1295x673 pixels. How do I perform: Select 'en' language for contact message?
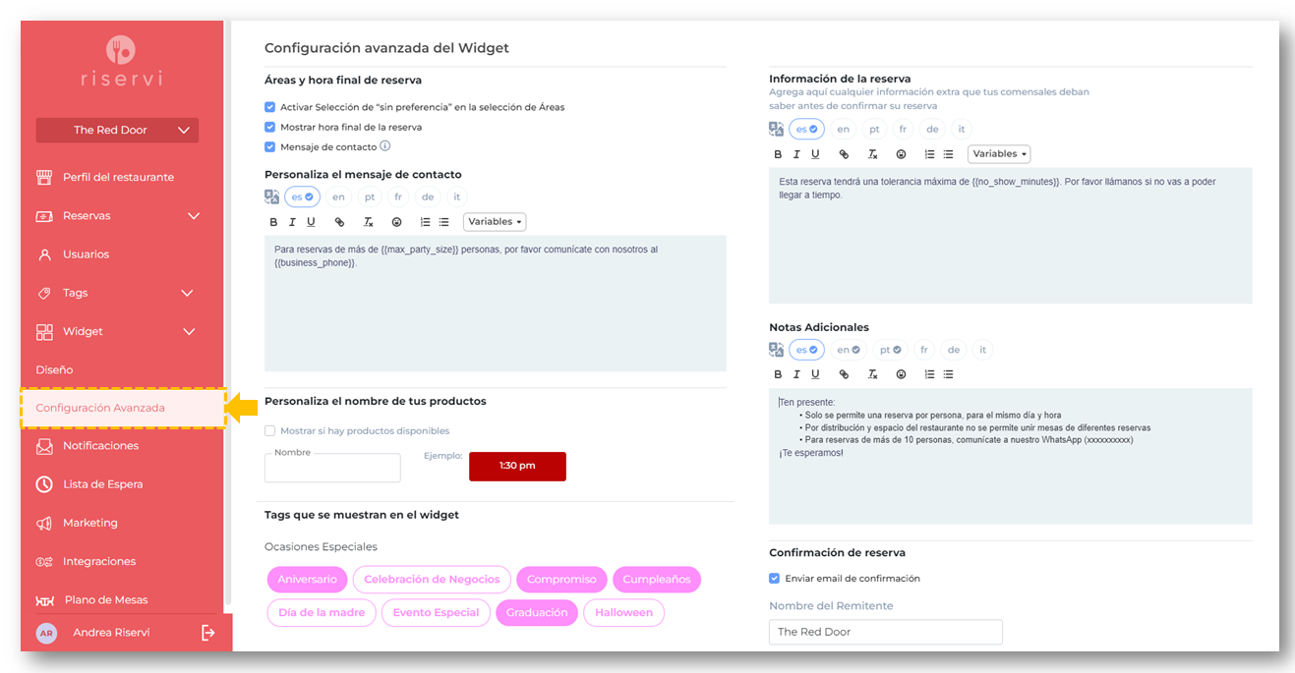pyautogui.click(x=338, y=196)
